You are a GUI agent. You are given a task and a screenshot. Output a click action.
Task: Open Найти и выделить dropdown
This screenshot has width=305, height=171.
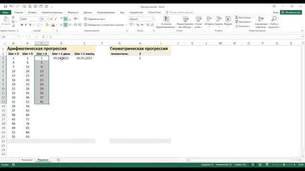click(274, 22)
